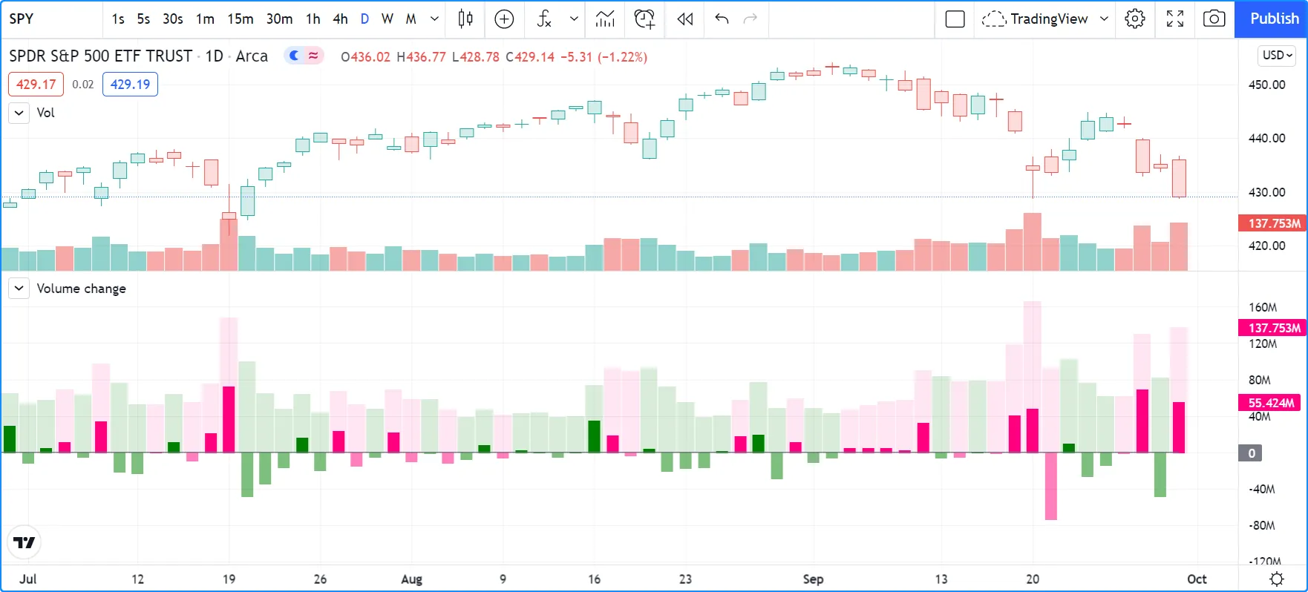Open the indicators fx menu

coord(545,19)
